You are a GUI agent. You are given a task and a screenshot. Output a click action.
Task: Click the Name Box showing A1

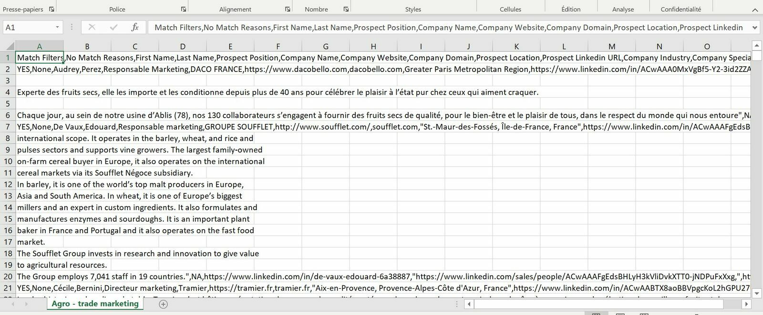coord(28,27)
